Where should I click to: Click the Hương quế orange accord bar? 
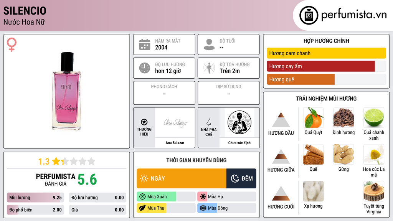301,79
